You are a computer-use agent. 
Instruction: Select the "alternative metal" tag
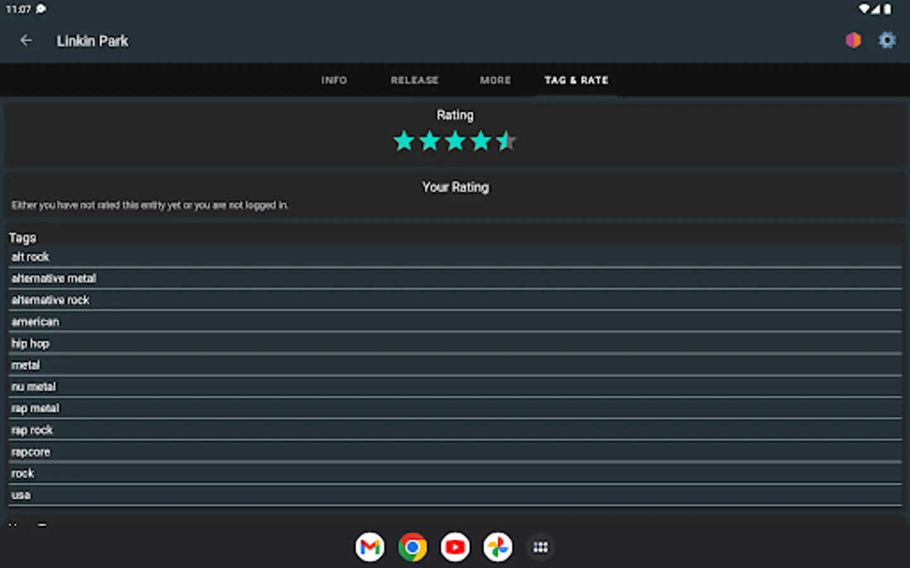tap(455, 278)
